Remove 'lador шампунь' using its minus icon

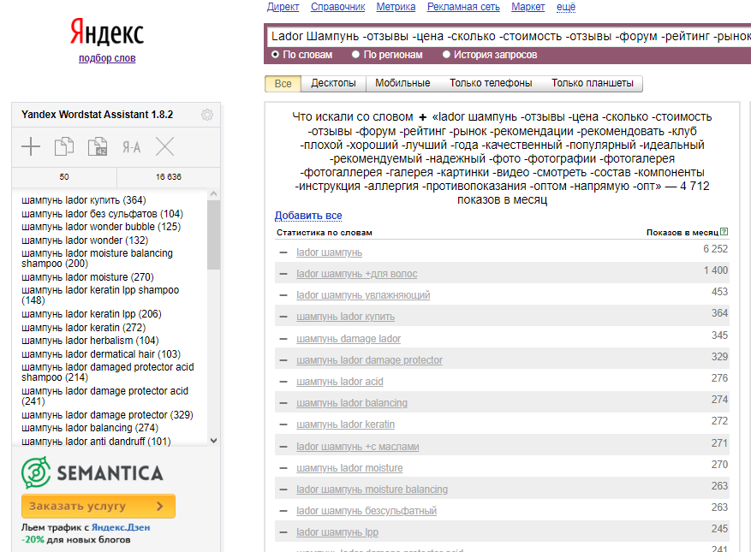click(283, 252)
